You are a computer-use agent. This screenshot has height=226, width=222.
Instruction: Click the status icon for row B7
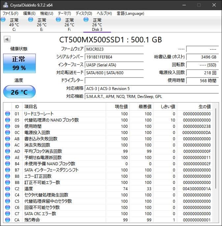click(x=8, y=170)
